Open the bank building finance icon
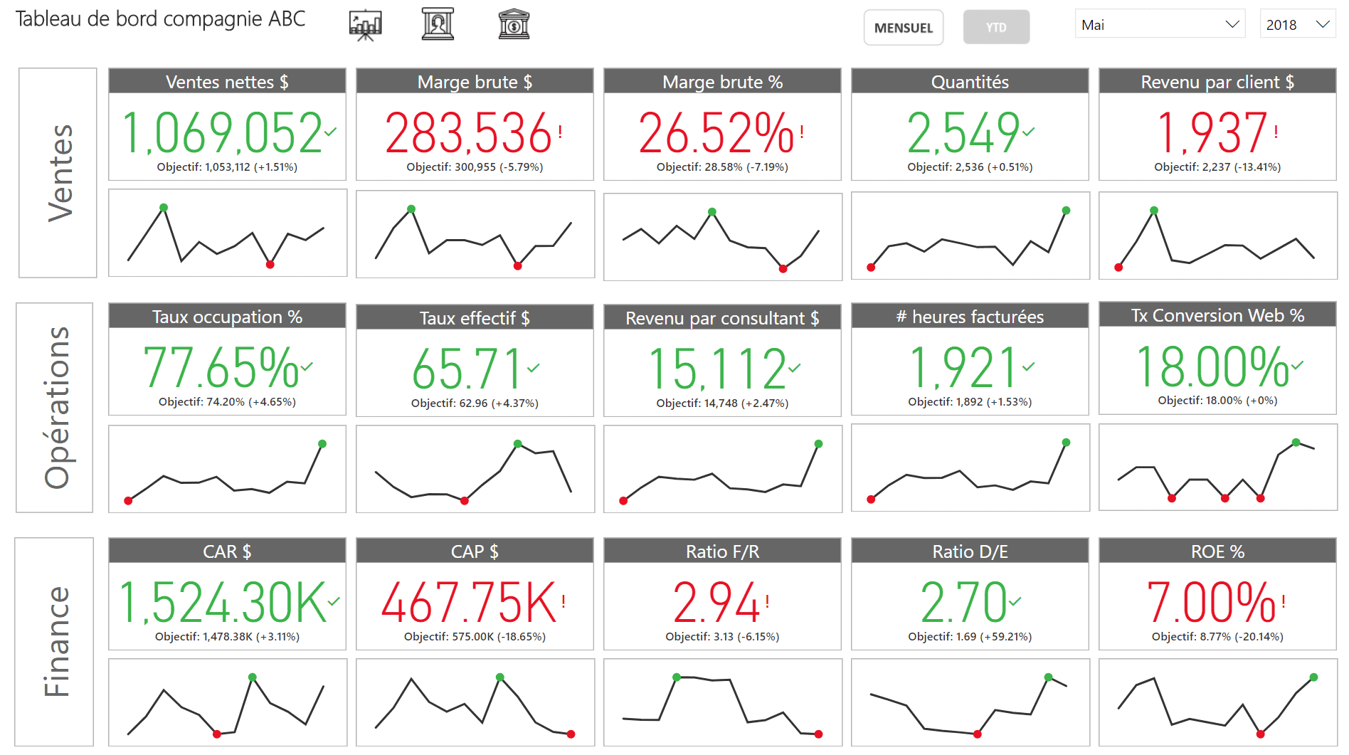This screenshot has width=1349, height=755. tap(514, 24)
